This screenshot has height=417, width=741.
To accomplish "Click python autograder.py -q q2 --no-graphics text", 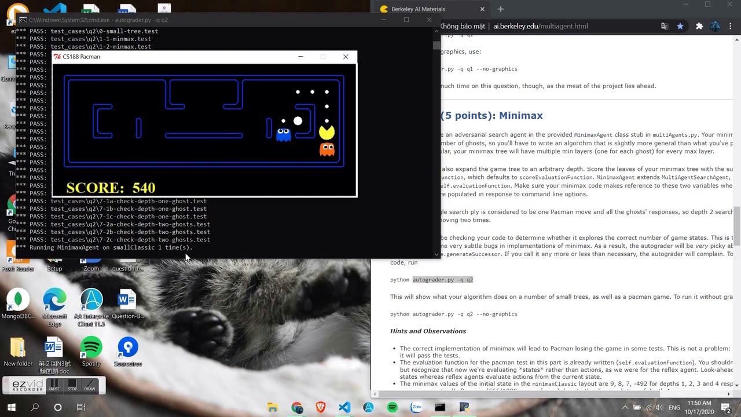I will [x=453, y=314].
